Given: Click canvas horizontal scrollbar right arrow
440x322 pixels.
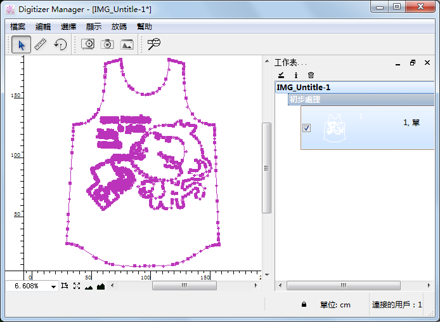Looking at the screenshot, I should point(256,285).
